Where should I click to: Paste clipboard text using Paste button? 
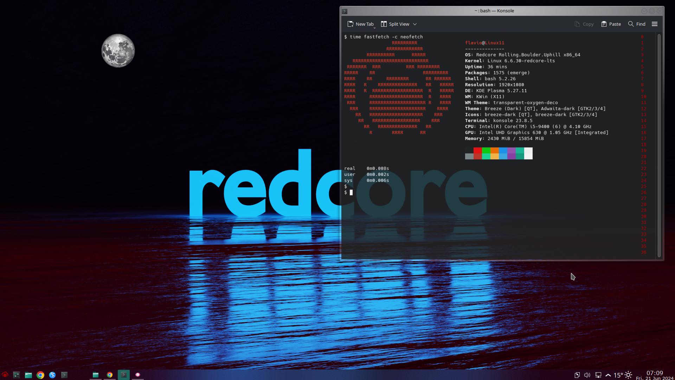pos(611,24)
